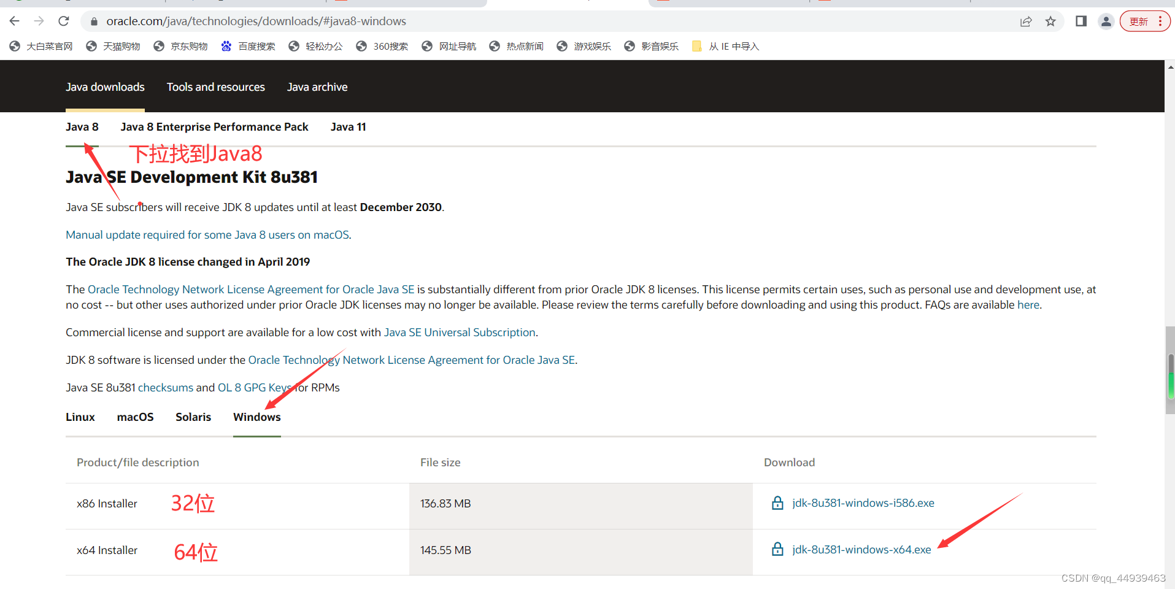Select the macOS tab
The image size is (1175, 589).
point(136,417)
